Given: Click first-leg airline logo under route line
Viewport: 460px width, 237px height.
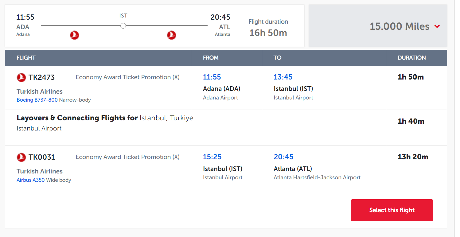Looking at the screenshot, I should point(74,35).
